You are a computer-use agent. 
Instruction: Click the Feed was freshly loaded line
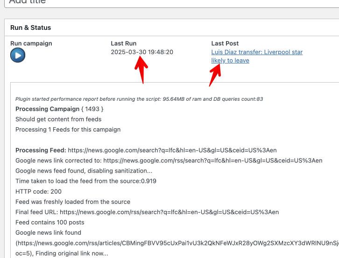tap(72, 202)
